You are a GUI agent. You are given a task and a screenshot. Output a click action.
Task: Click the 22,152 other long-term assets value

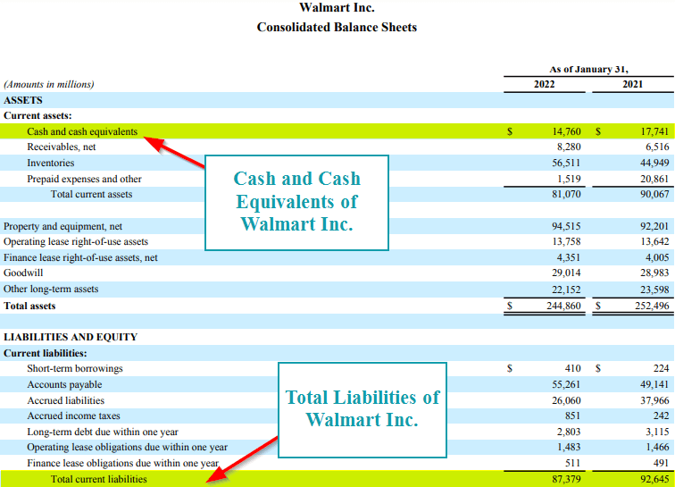tap(566, 290)
